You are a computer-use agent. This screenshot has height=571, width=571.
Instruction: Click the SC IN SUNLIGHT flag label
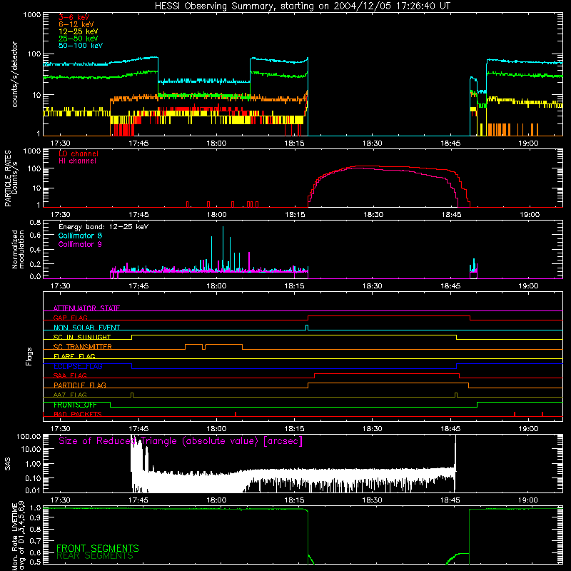[82, 337]
